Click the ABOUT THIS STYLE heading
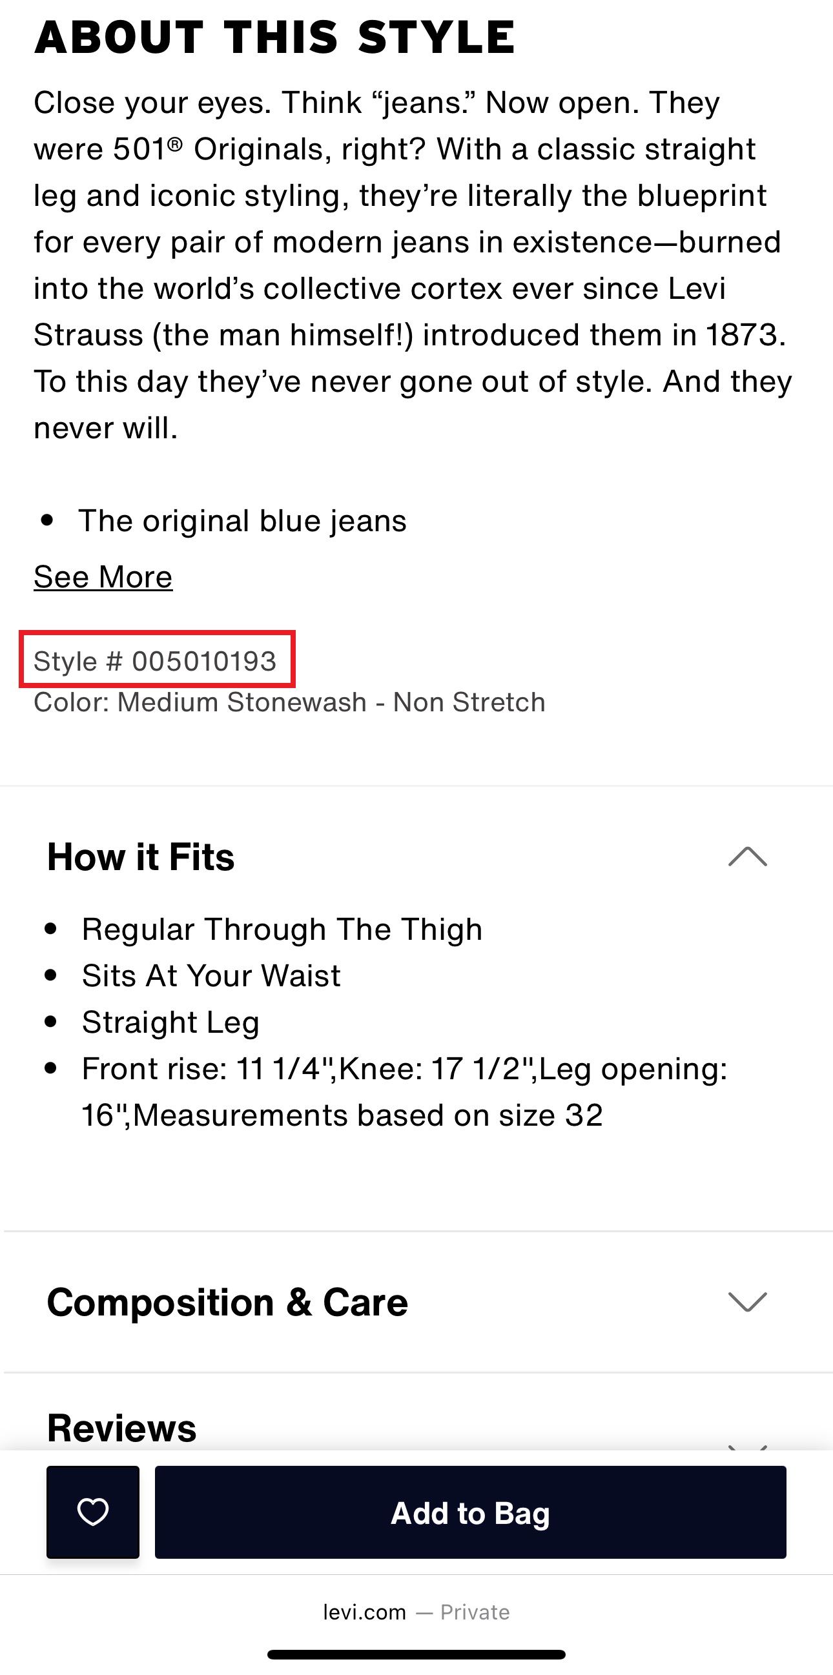 274,37
